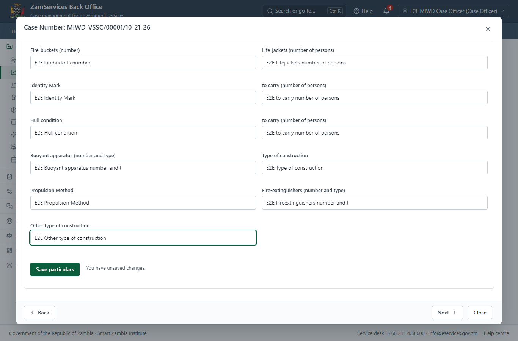Viewport: 518px width, 341px height.
Task: Click the Propulsion Method field
Action: [x=143, y=203]
